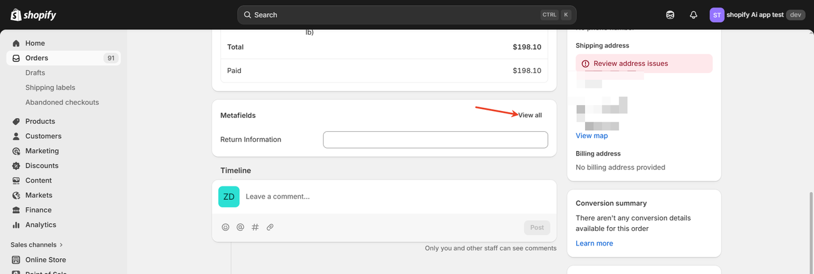This screenshot has width=814, height=274.
Task: Click the mention @ icon in comment box
Action: 240,227
